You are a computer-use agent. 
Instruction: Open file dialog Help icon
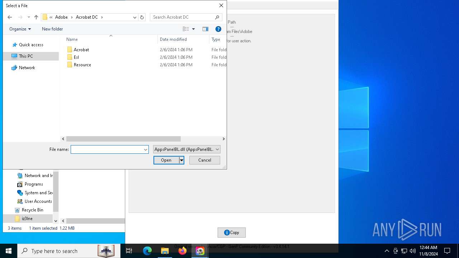[x=218, y=29]
